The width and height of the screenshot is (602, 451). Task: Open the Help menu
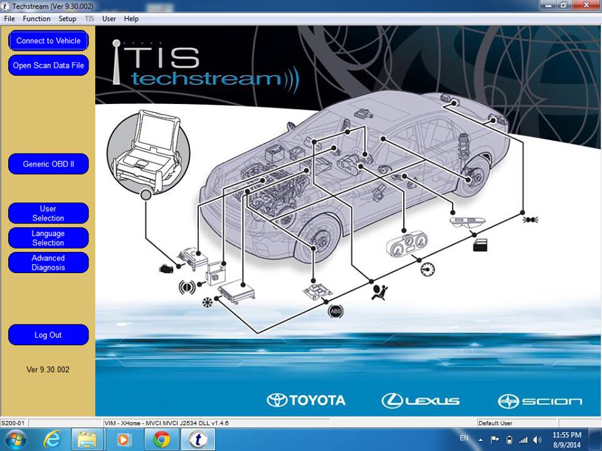pos(131,19)
